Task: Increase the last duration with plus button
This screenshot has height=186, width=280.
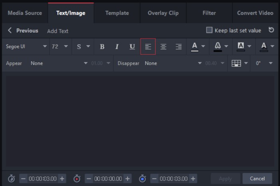Action: 193,179
